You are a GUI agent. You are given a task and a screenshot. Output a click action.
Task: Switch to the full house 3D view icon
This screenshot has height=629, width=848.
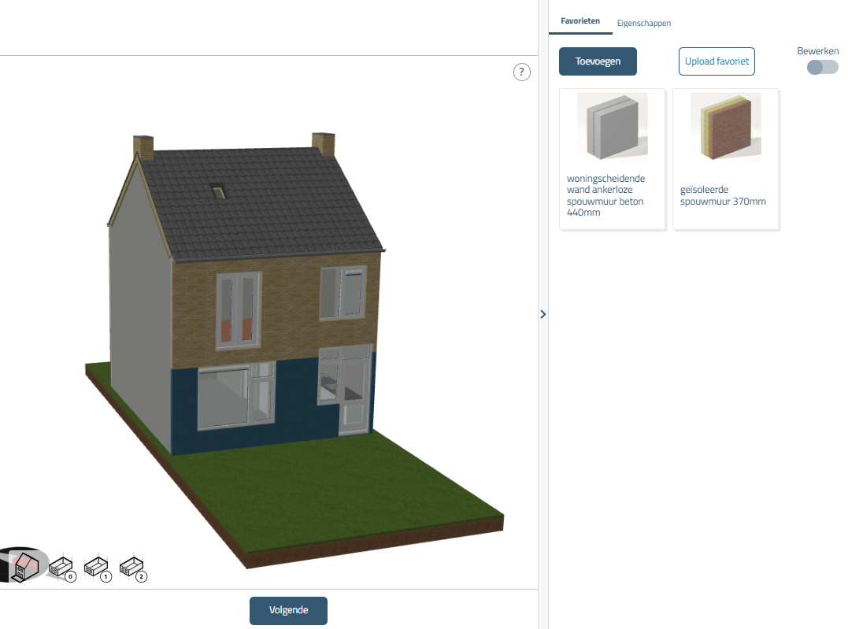click(24, 564)
